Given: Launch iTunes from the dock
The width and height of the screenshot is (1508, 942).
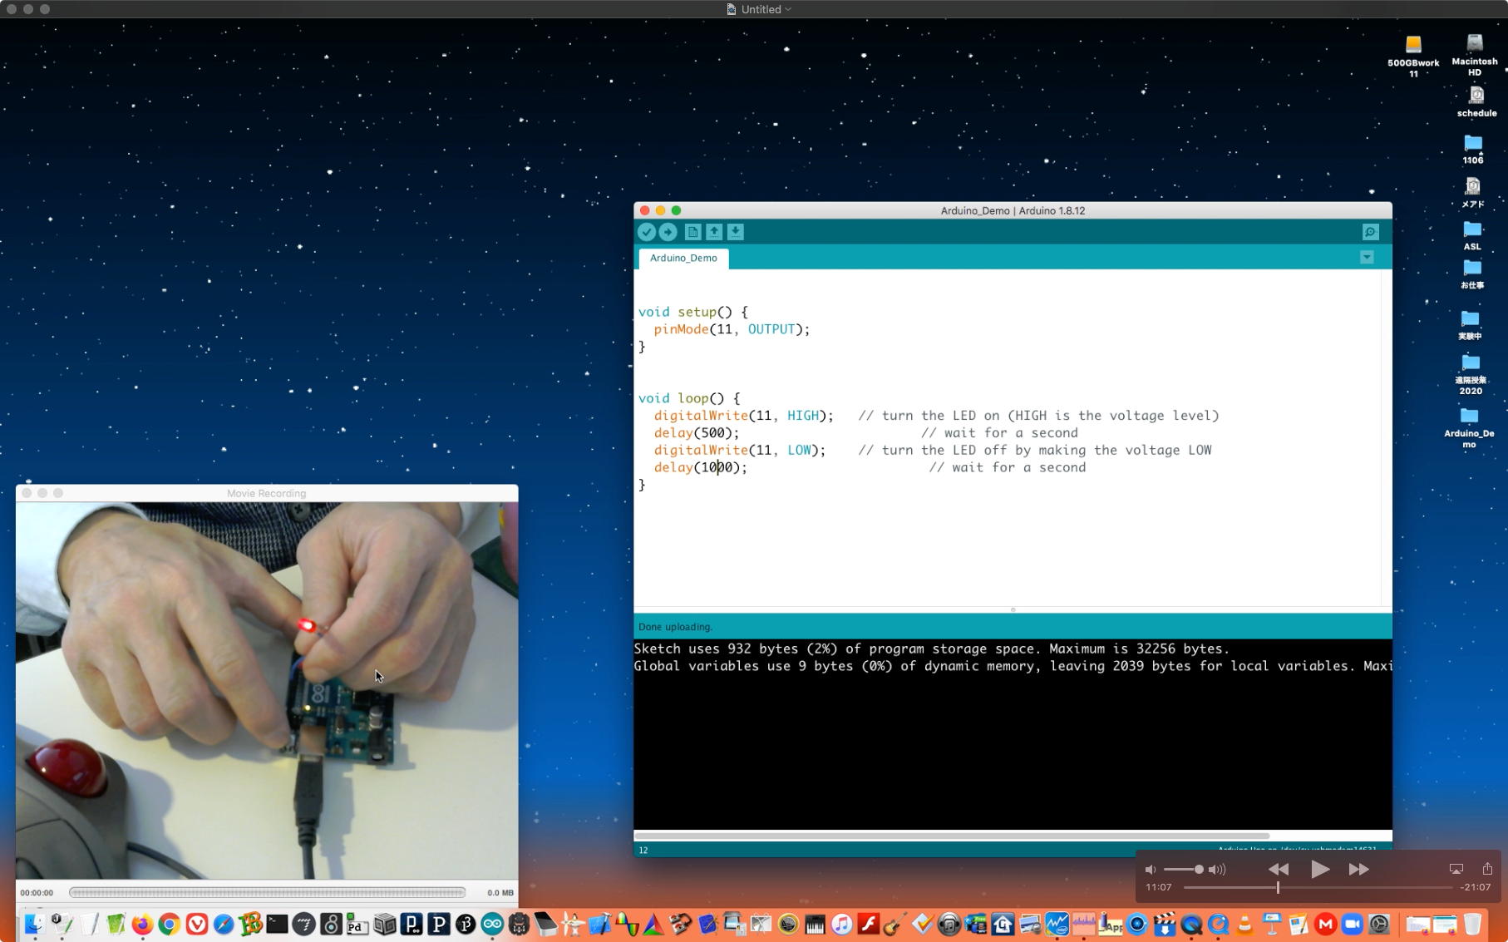Looking at the screenshot, I should (841, 924).
